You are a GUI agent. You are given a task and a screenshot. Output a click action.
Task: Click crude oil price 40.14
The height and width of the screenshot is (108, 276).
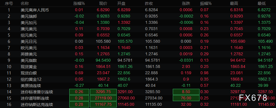(103, 86)
